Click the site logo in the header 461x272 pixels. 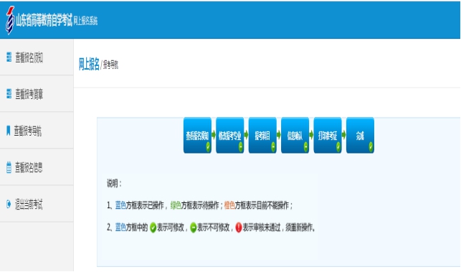10,20
